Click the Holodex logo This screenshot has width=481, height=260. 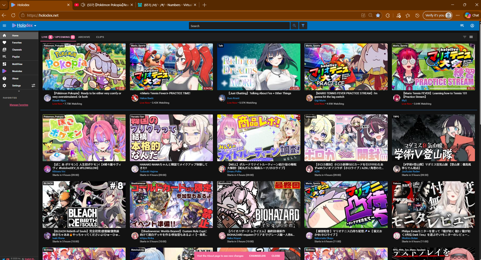click(x=22, y=26)
